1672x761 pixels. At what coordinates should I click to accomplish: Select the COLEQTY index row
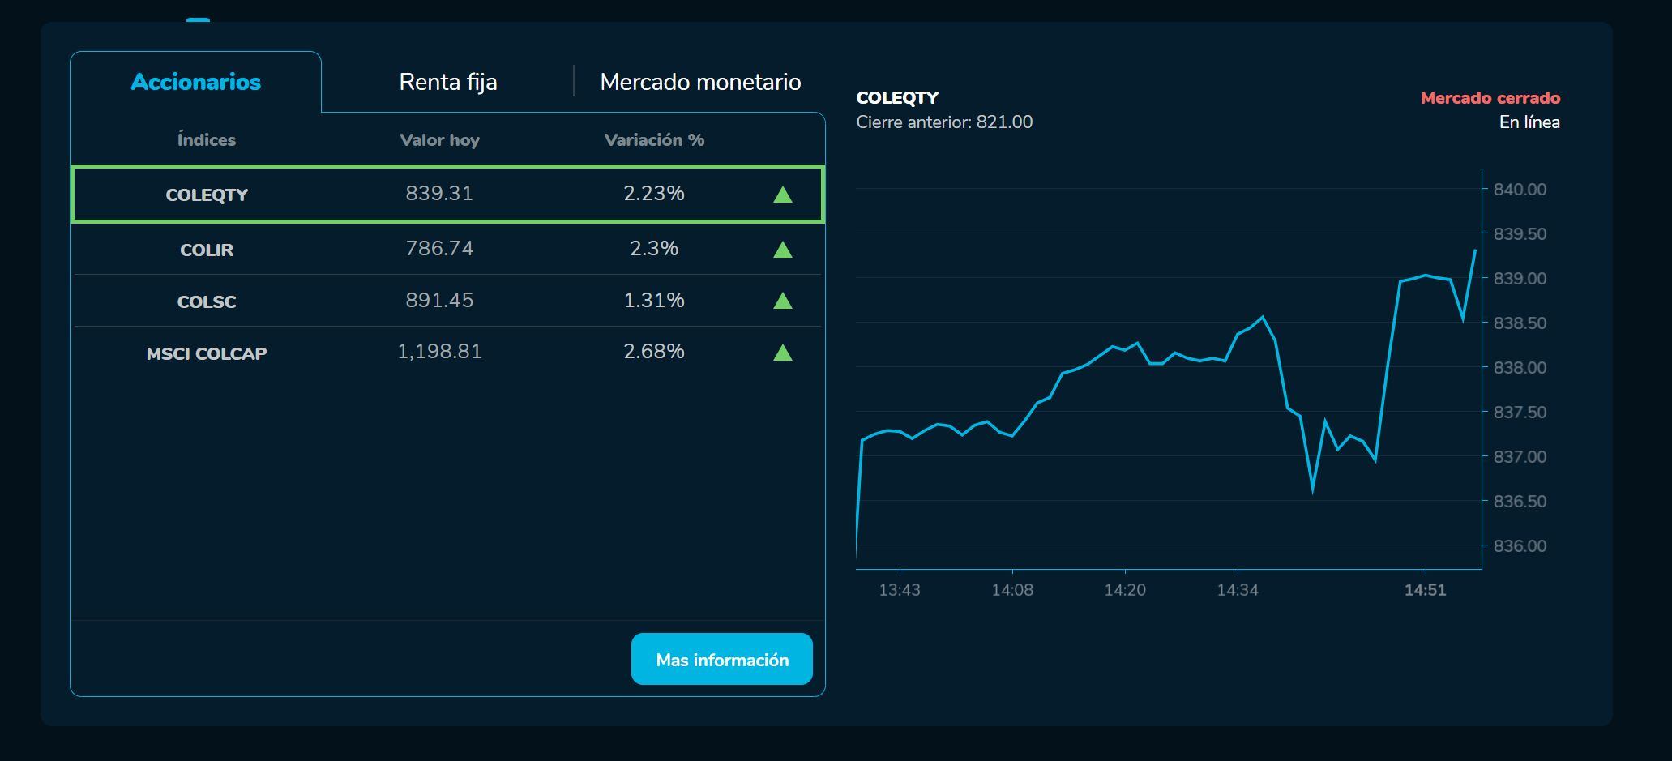pyautogui.click(x=447, y=195)
